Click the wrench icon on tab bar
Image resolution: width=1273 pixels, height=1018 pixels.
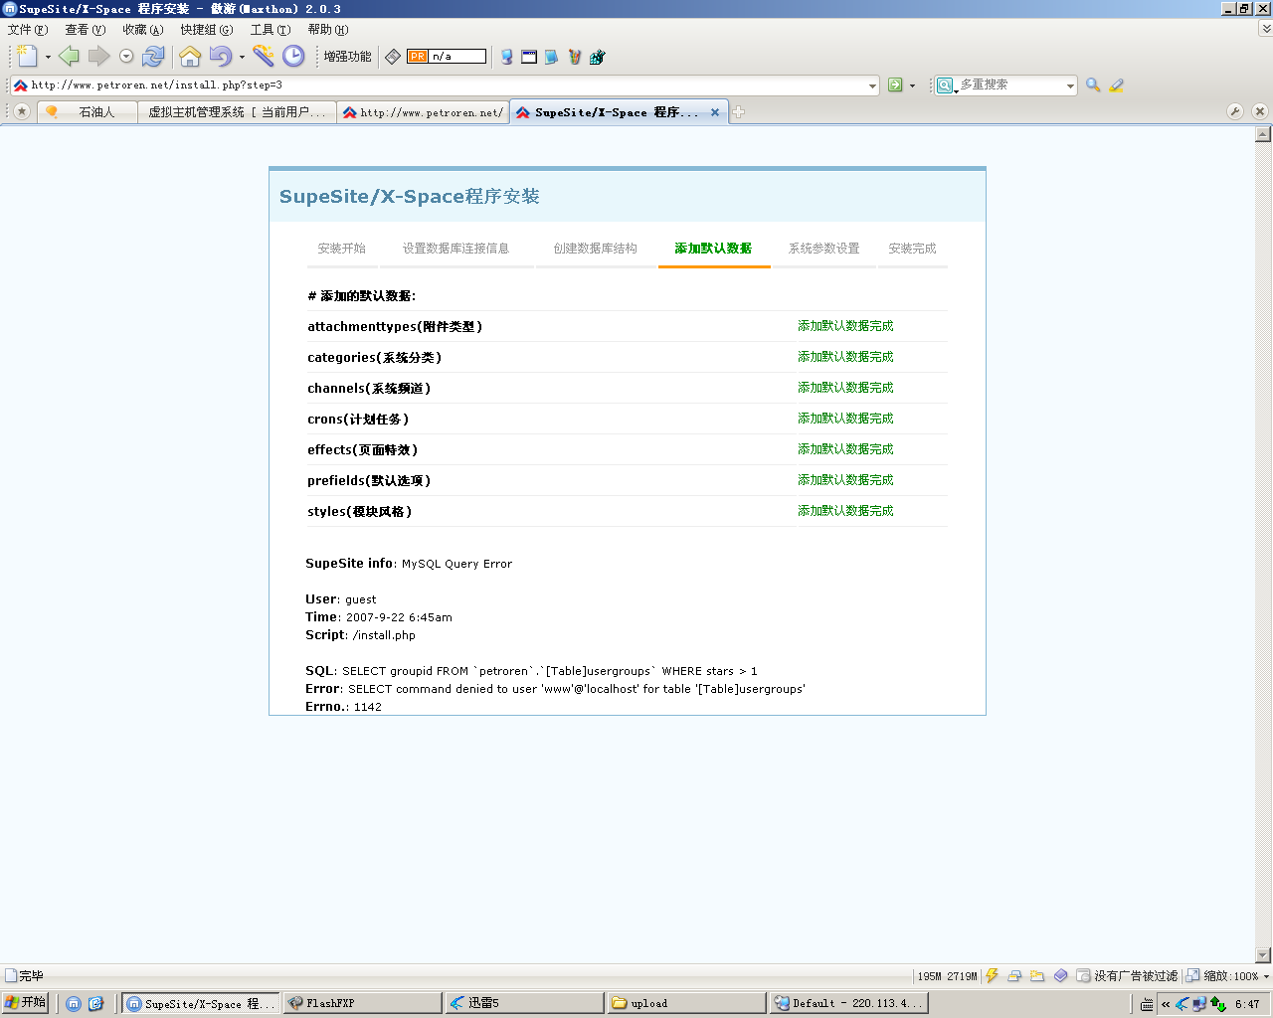pos(1235,111)
